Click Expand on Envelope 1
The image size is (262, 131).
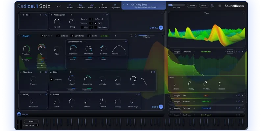tap(230, 52)
